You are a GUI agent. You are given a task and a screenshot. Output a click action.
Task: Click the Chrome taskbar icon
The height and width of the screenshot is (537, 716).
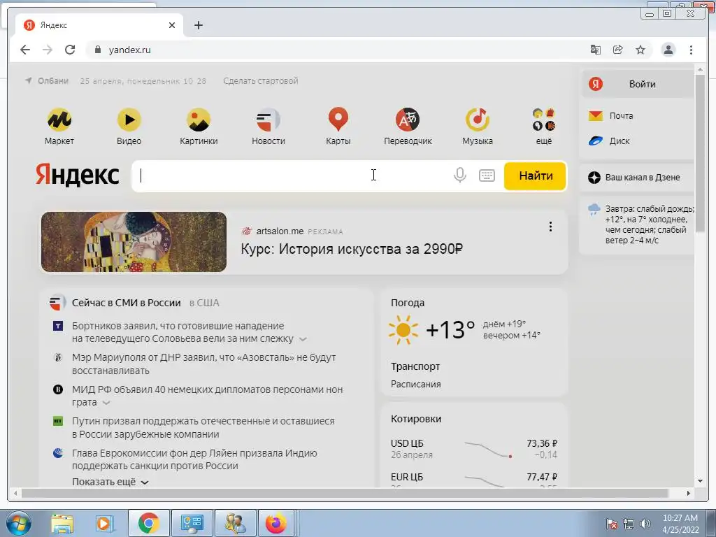coord(148,523)
